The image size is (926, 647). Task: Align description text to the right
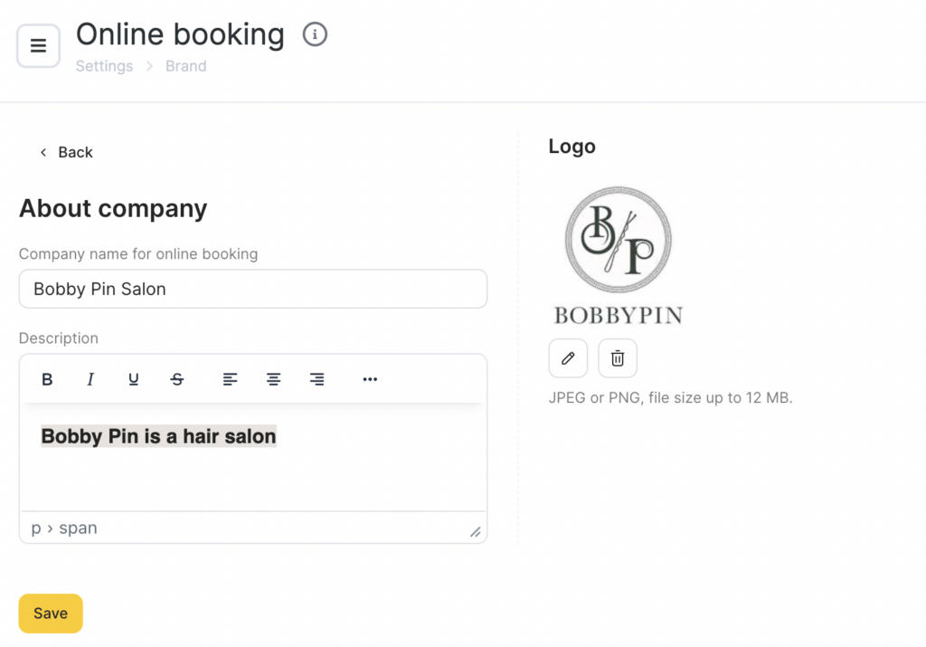[317, 379]
